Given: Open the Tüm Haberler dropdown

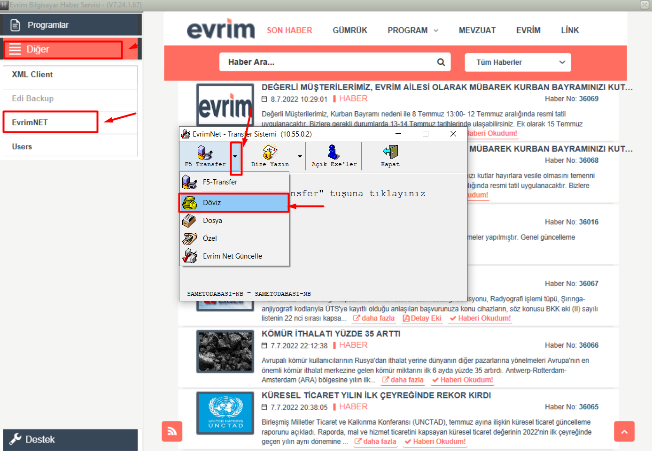Looking at the screenshot, I should pos(518,62).
